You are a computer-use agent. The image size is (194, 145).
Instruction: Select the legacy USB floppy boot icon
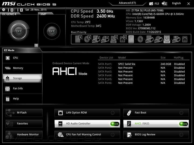tap(176, 39)
